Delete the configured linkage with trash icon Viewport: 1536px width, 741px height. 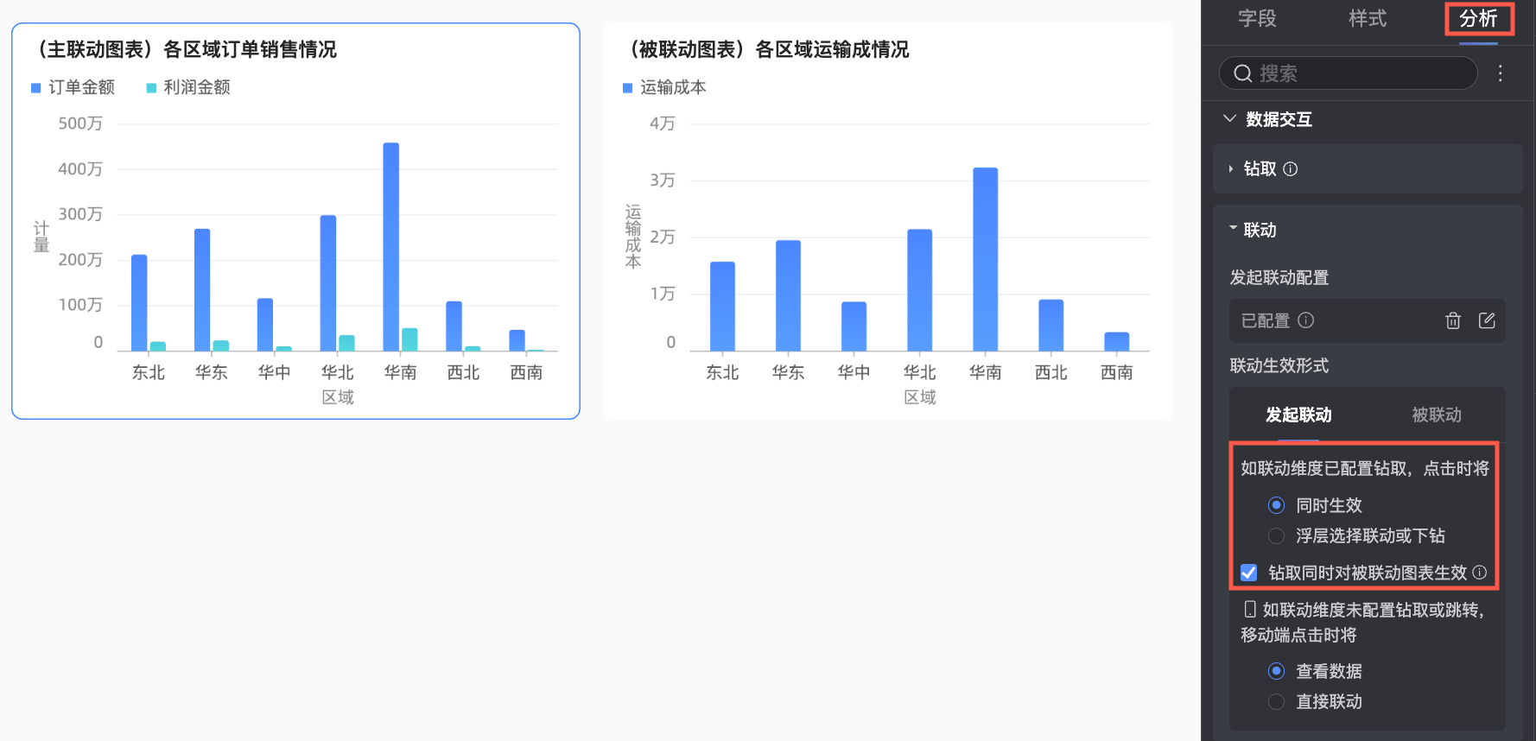click(1453, 320)
